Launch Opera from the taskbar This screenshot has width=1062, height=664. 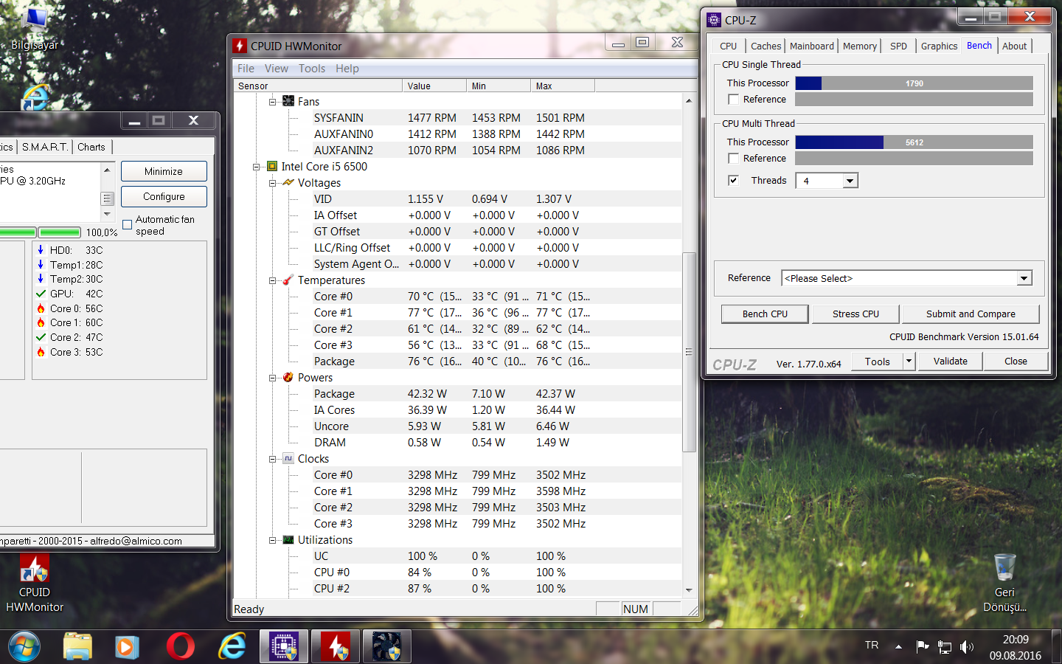[x=181, y=647]
